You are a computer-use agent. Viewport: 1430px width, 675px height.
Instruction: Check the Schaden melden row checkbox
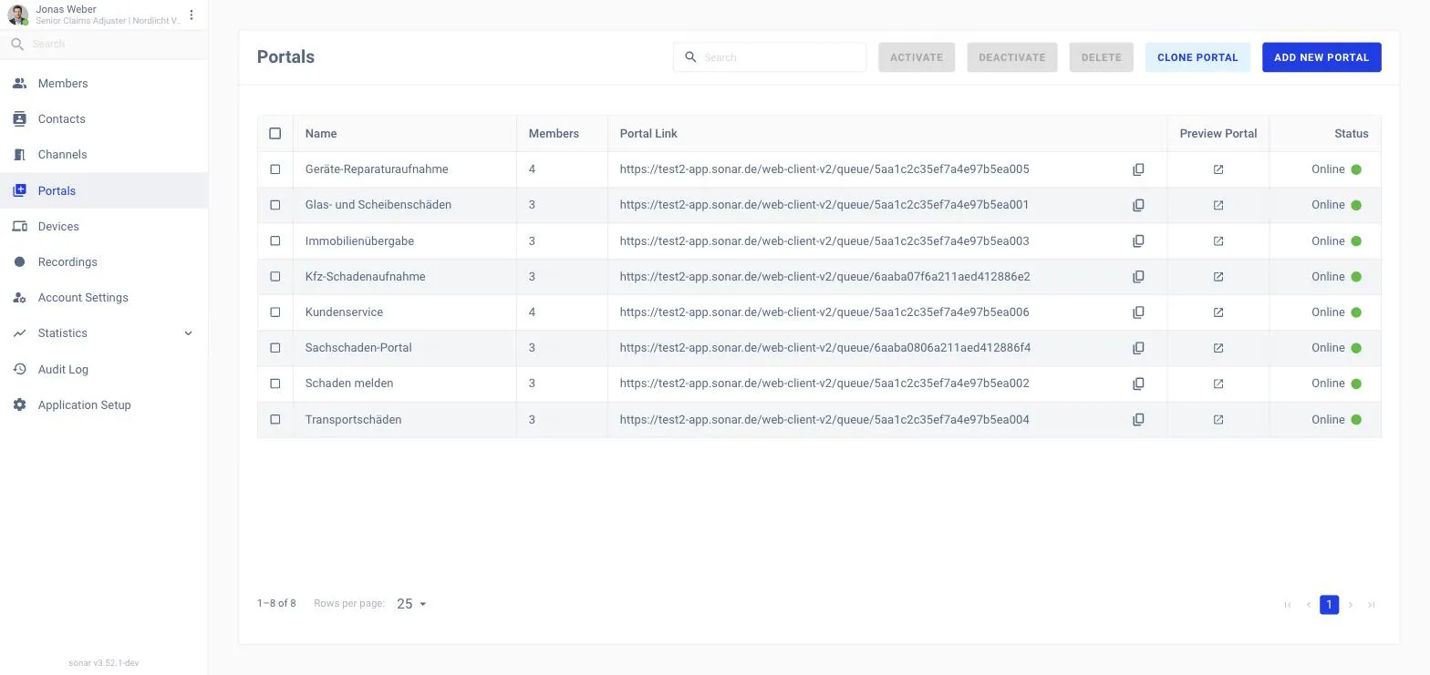pos(275,384)
